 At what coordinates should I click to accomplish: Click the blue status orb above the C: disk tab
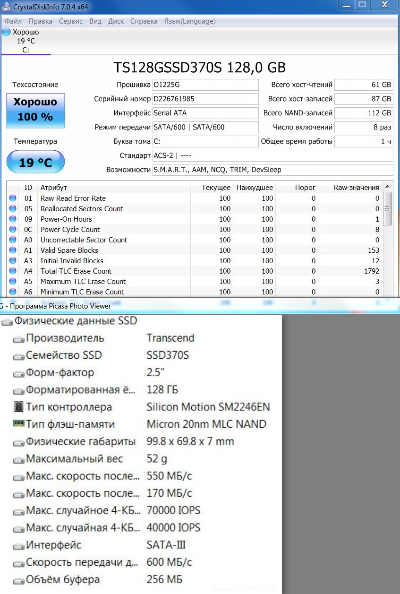click(x=6, y=32)
